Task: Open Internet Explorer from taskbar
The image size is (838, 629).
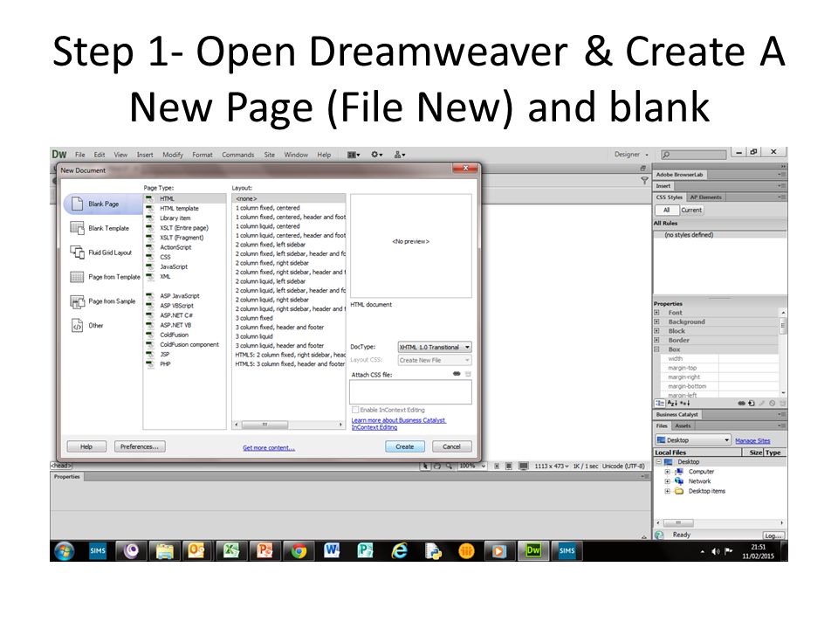Action: pos(399,551)
